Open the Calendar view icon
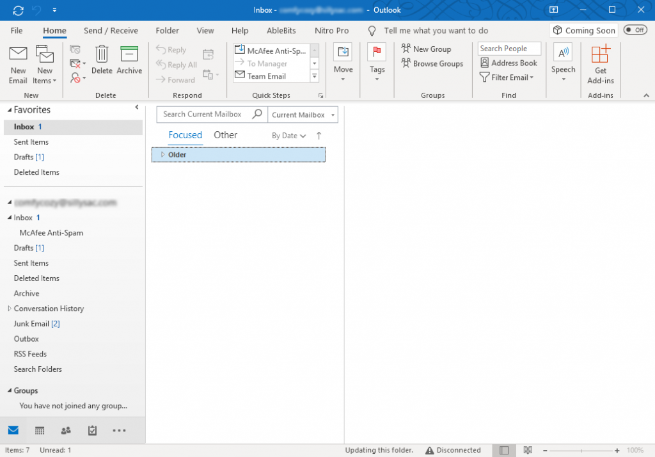Image resolution: width=655 pixels, height=457 pixels. (40, 430)
